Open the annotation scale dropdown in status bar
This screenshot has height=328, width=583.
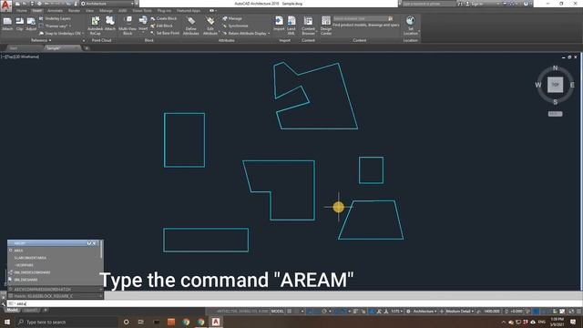coord(396,312)
